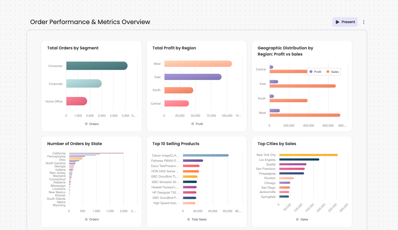
Task: Click the Consumer segment bar
Action: 97,66
